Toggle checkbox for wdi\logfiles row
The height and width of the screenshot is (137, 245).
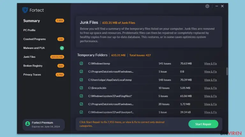(81, 96)
